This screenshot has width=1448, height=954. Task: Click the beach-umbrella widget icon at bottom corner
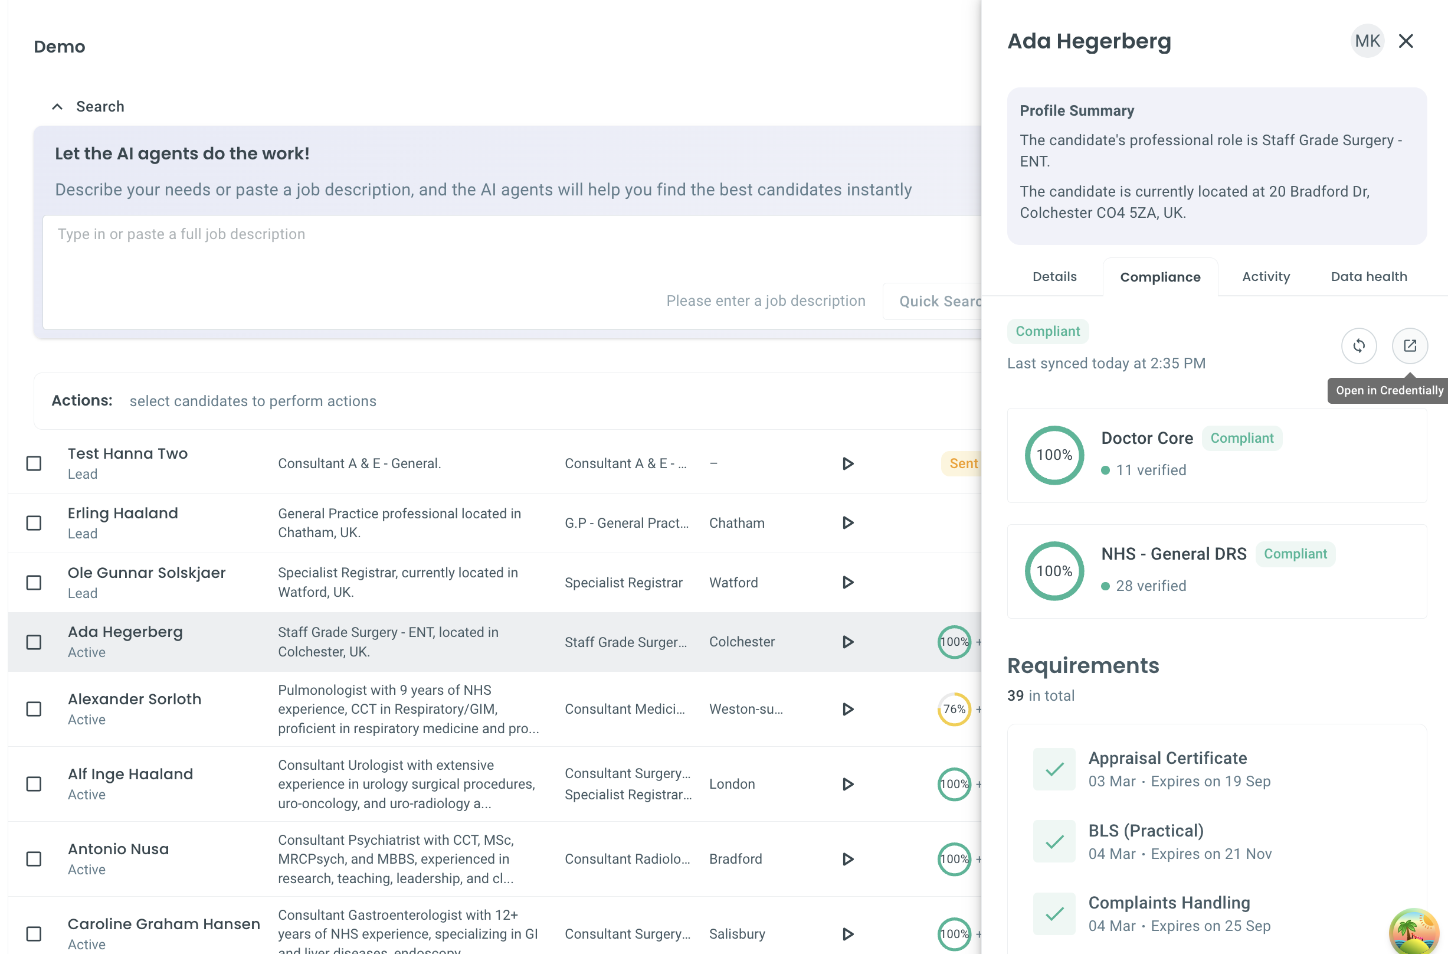click(x=1414, y=932)
